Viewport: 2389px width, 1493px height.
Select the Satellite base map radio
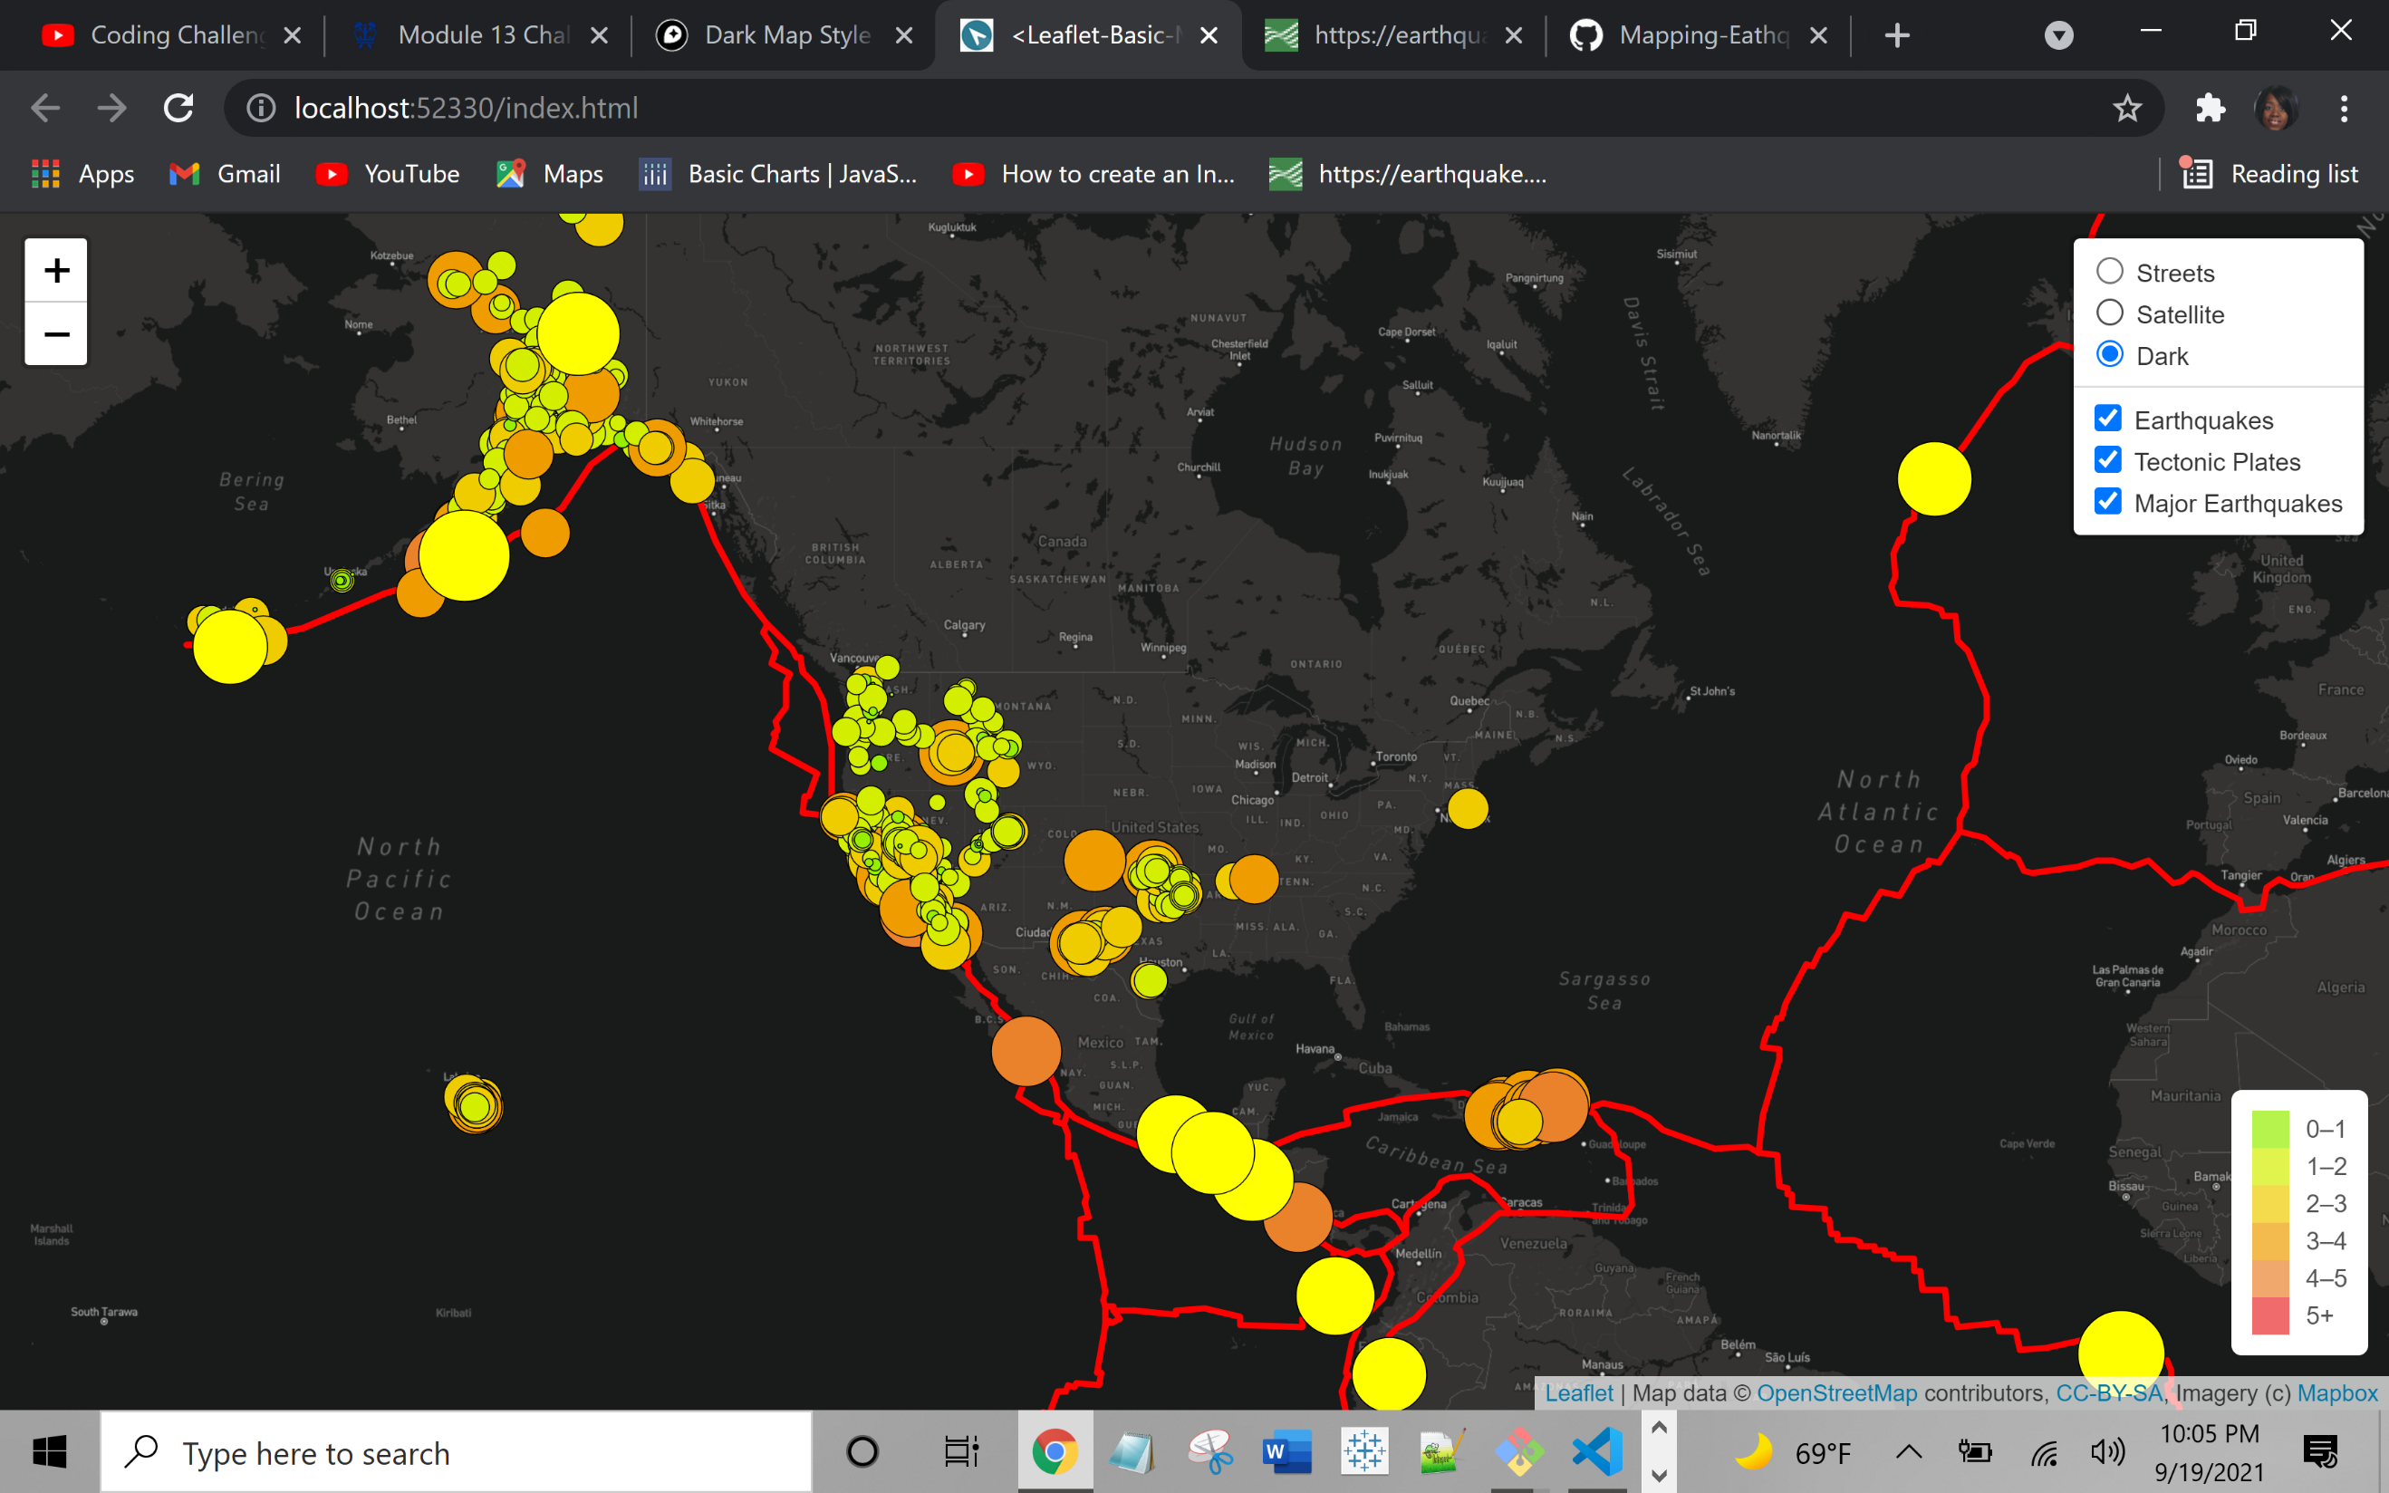[x=2110, y=313]
